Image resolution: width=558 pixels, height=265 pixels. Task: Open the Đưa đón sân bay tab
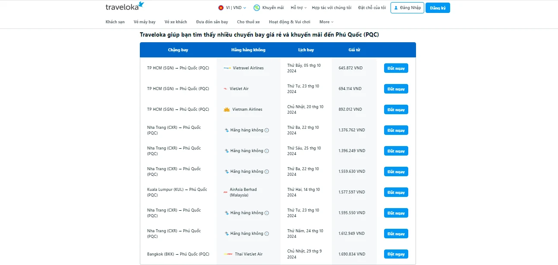(212, 22)
